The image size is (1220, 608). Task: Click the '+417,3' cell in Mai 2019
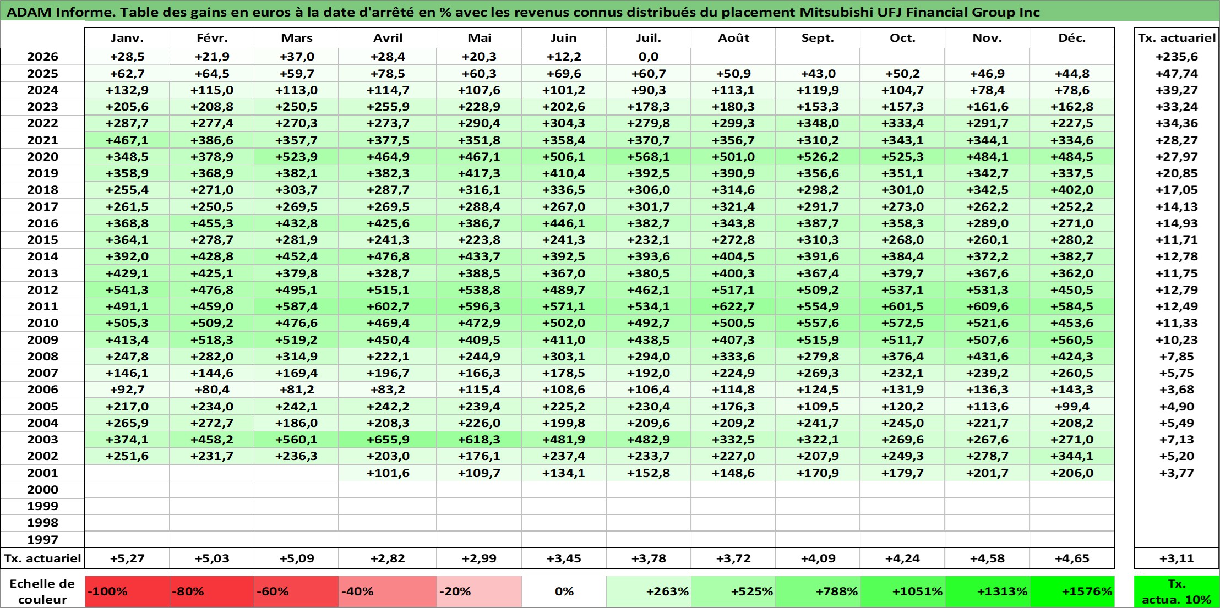coord(479,173)
